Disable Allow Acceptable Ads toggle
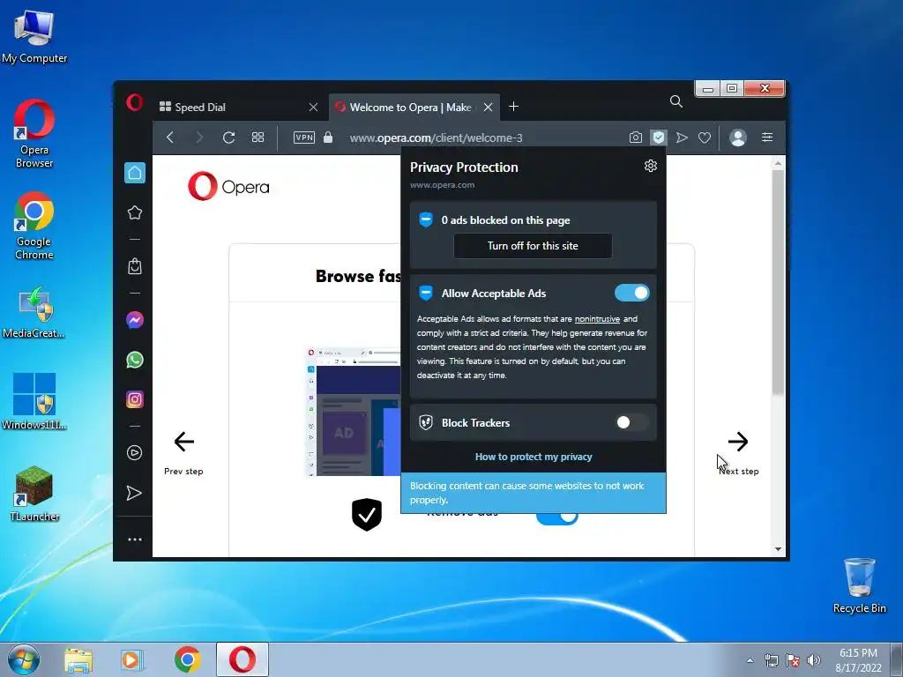The height and width of the screenshot is (677, 903). click(631, 293)
